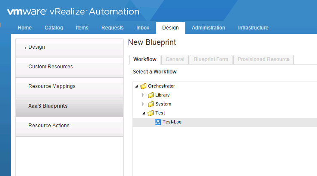Select XaaS Blueprints in the sidebar
The image size is (317, 176).
69,107
